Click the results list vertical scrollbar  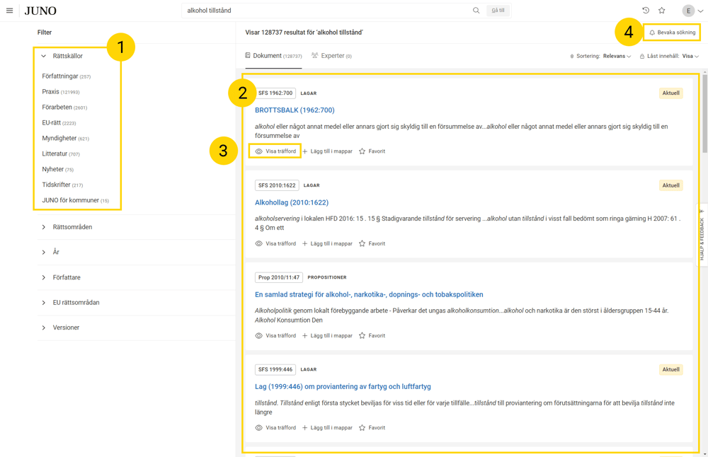(705, 112)
